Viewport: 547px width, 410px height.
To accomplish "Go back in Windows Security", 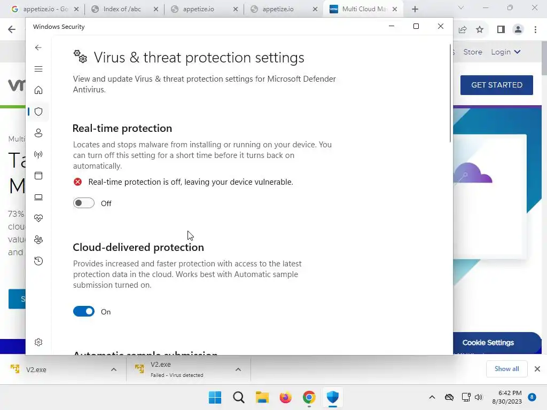I will (38, 48).
